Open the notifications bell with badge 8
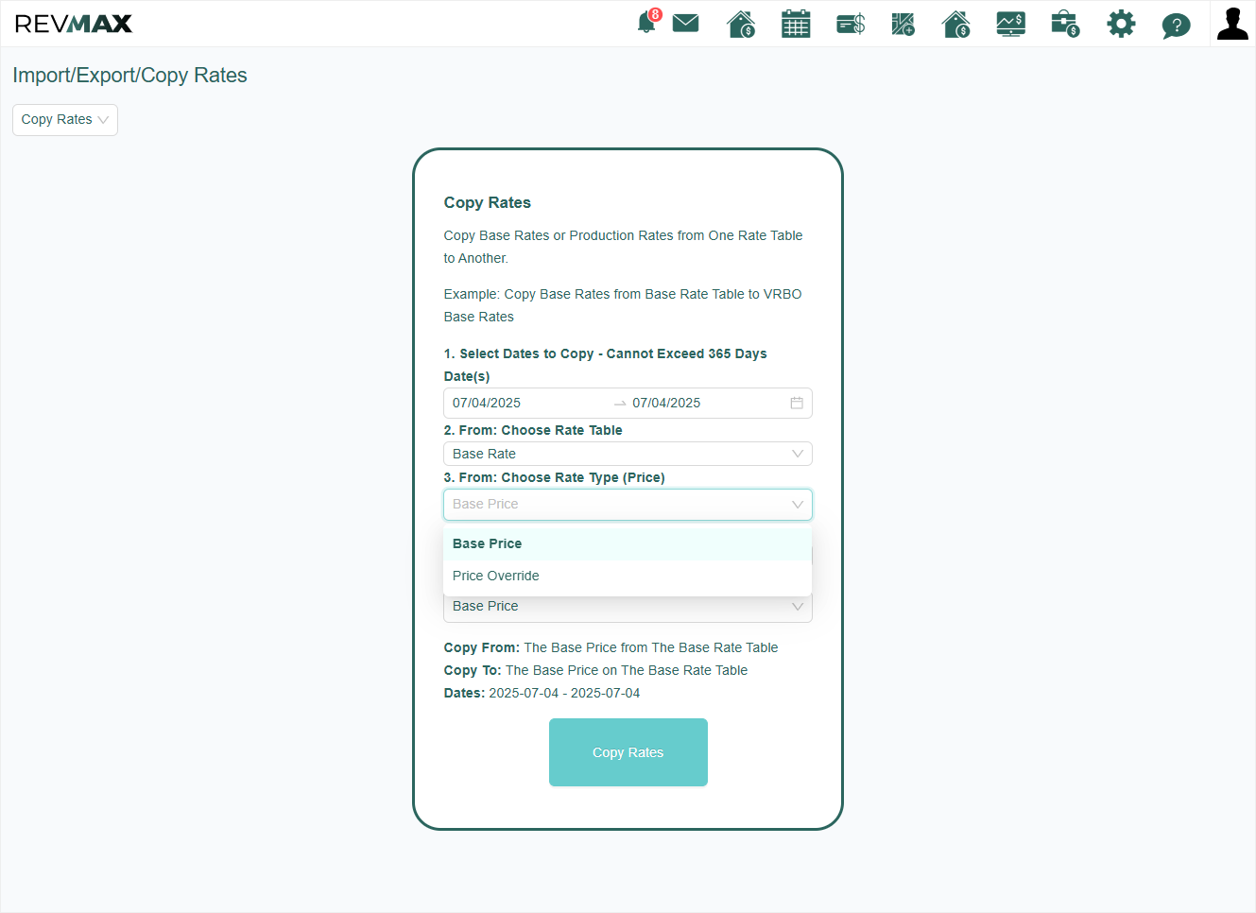Screen dimensions: 1256x913 [x=649, y=22]
